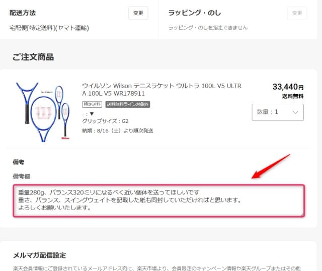Screen dimensions: 322x271
Task: Click inside the 備考欄 remarks text area
Action: (x=159, y=200)
